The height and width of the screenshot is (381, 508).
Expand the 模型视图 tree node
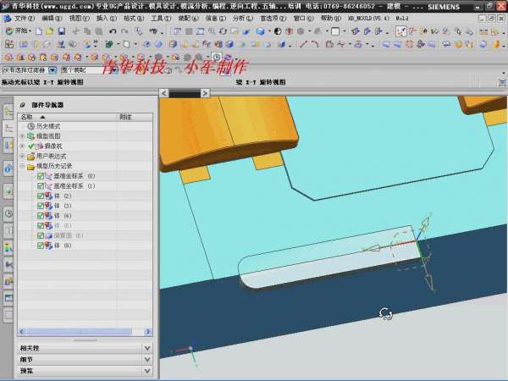pos(22,135)
